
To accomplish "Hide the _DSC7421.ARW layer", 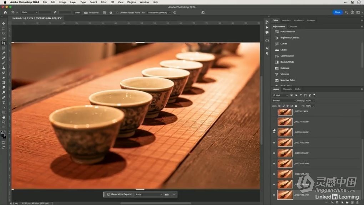I will [274, 153].
